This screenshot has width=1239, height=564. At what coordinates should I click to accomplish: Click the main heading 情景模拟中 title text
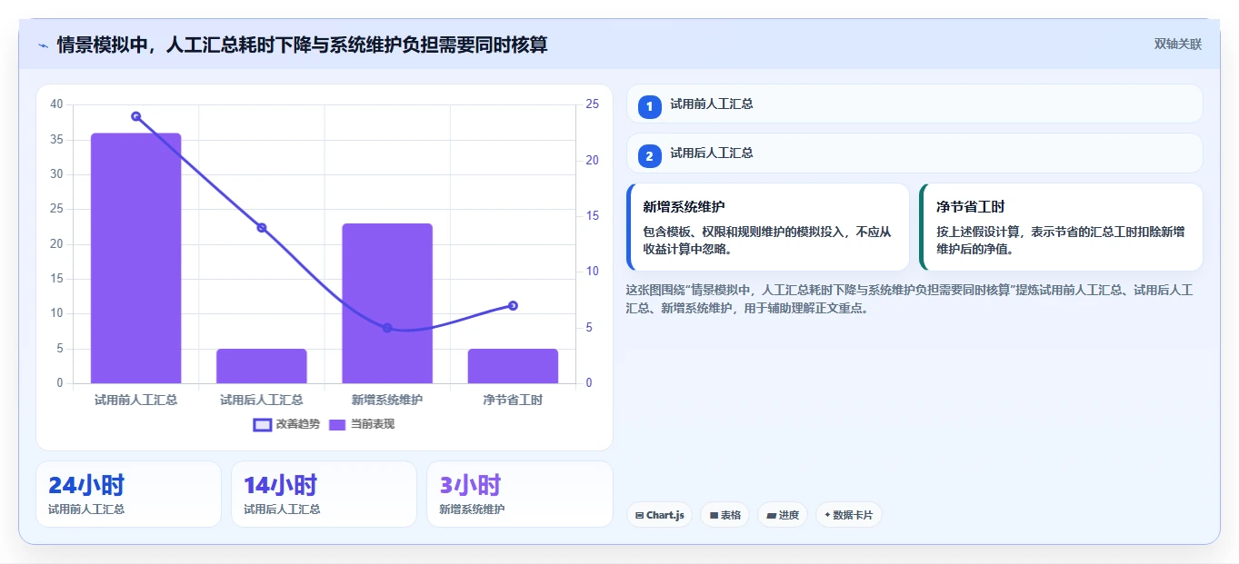tap(302, 45)
